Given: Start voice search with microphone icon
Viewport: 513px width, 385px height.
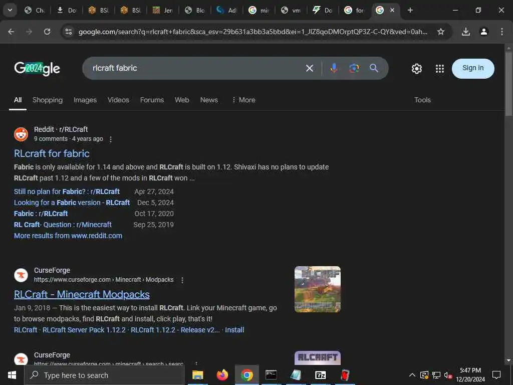Looking at the screenshot, I should (334, 68).
